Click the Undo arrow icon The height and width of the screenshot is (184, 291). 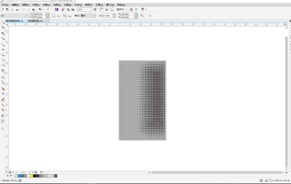pyautogui.click(x=40, y=9)
